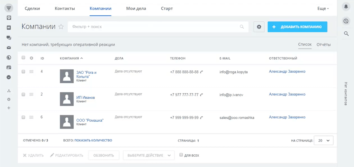Select the checkbox for ИП Иванов row
Image resolution: width=354 pixels, height=167 pixels.
click(23, 94)
